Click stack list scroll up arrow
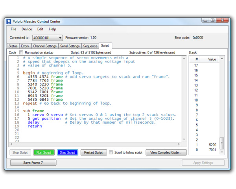 coord(222,59)
